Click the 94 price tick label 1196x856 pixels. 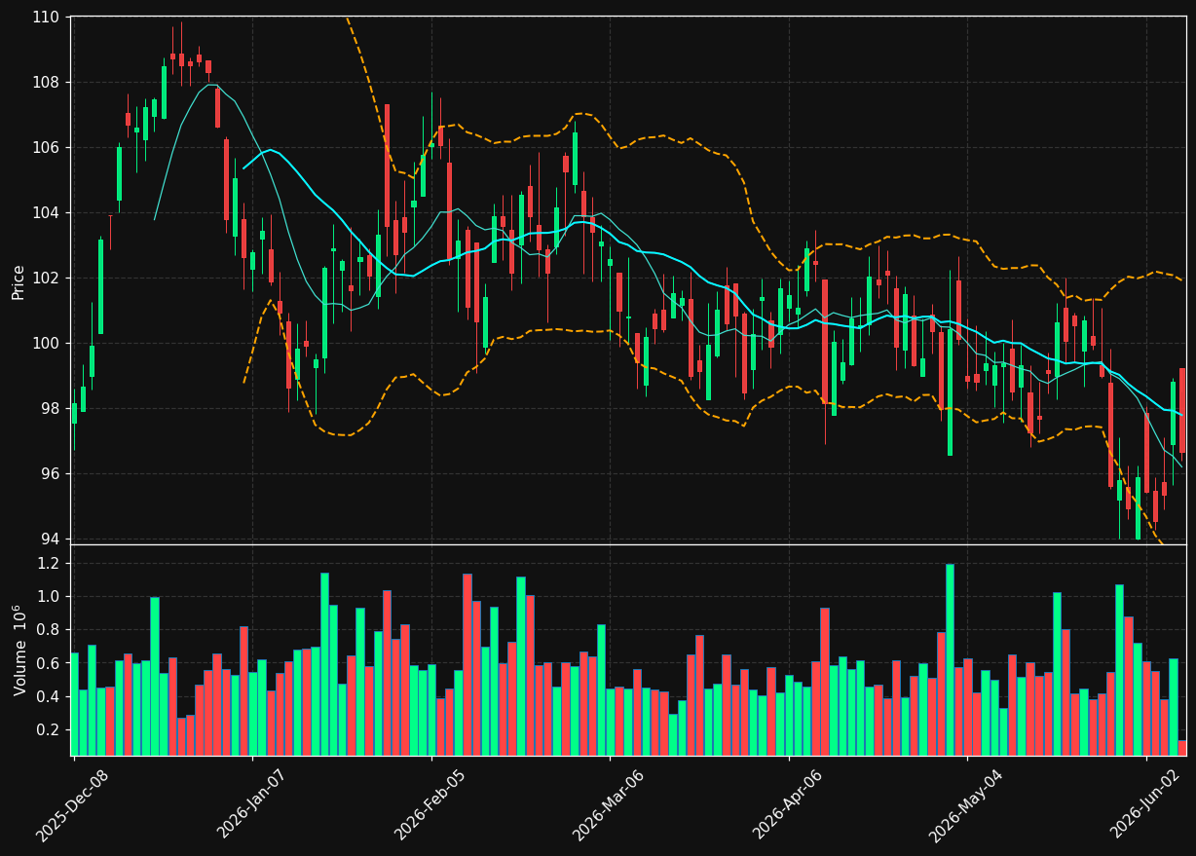50,540
